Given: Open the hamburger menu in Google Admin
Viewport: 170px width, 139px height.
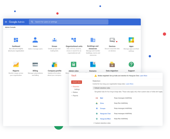Looking at the screenshot, I should pyautogui.click(x=6, y=22).
